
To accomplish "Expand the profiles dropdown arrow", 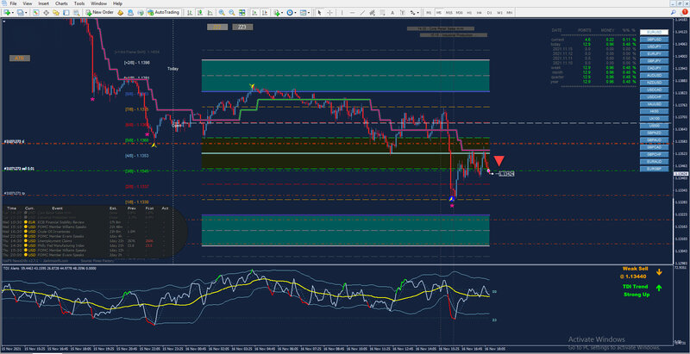I will pyautogui.click(x=26, y=12).
